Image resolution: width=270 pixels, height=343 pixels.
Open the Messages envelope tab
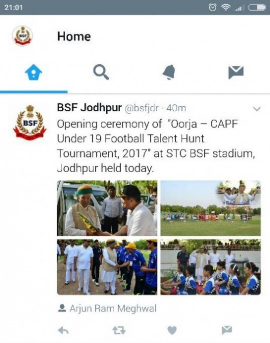pyautogui.click(x=236, y=72)
